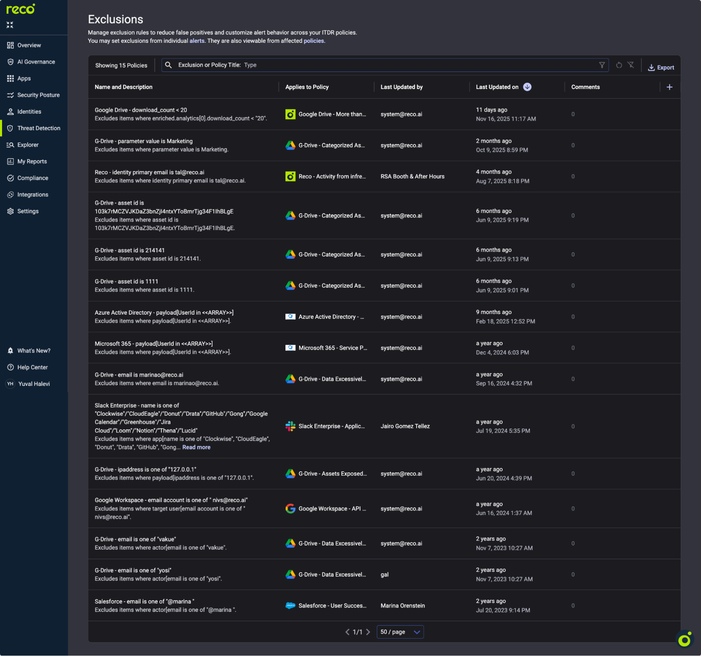Open the Threat Detection section
Screen dimensions: 701x656
click(39, 128)
